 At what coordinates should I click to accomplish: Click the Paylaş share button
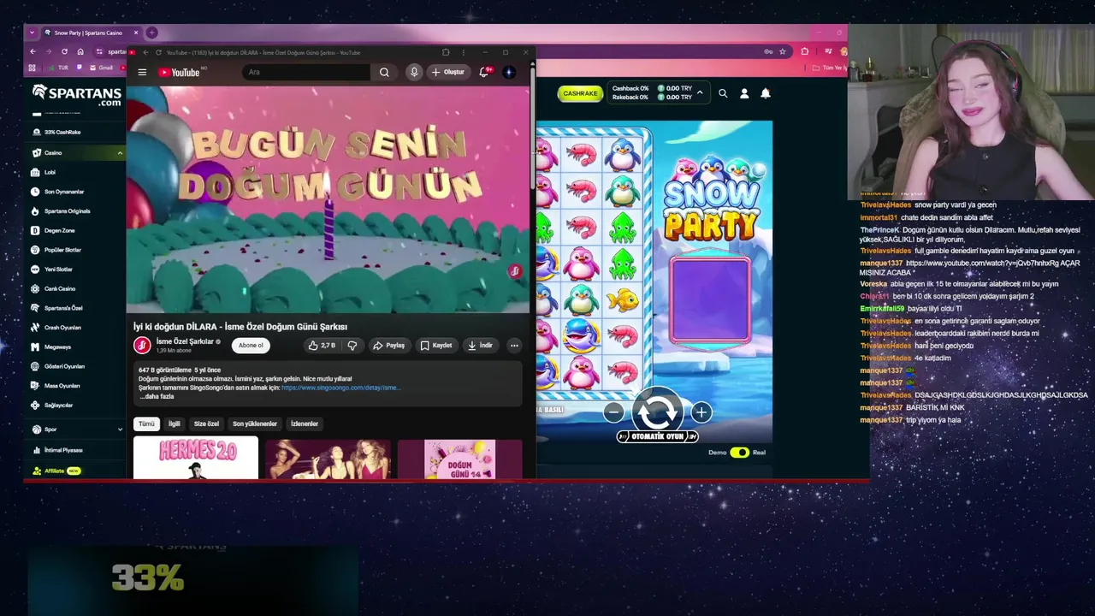tap(389, 346)
